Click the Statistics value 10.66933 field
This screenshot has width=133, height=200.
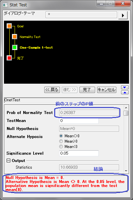(x=89, y=167)
